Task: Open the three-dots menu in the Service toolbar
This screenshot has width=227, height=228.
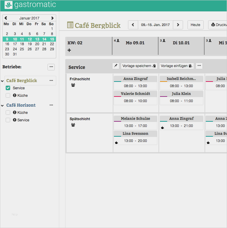Action: coord(199,66)
